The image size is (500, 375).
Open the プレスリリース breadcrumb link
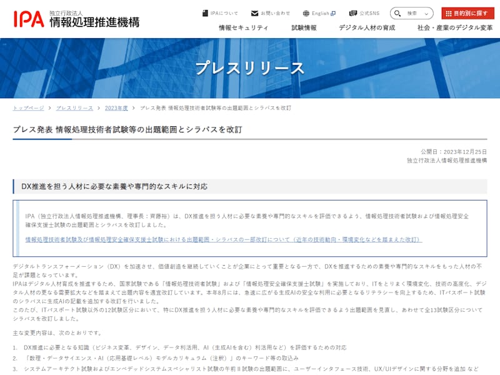[x=74, y=108]
